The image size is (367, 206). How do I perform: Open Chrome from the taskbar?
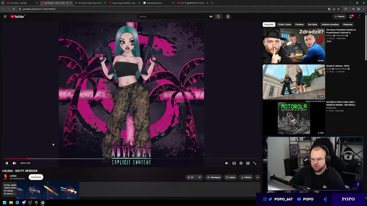click(x=42, y=203)
